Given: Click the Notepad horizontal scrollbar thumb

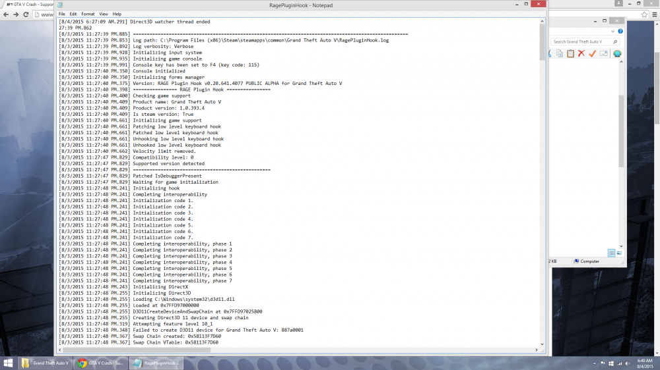Looking at the screenshot, I should (x=137, y=350).
